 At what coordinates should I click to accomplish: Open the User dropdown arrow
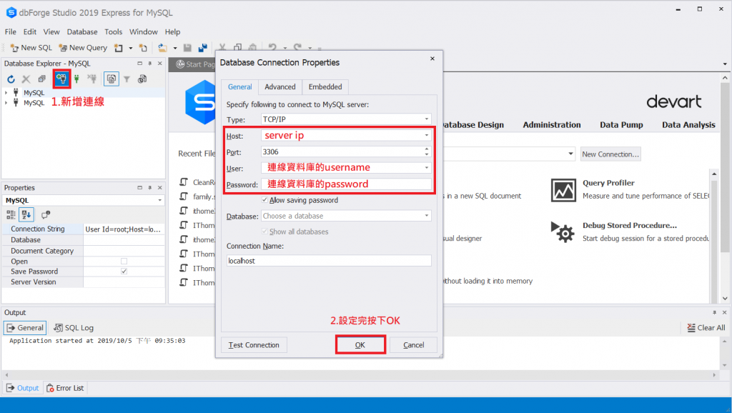click(x=426, y=167)
